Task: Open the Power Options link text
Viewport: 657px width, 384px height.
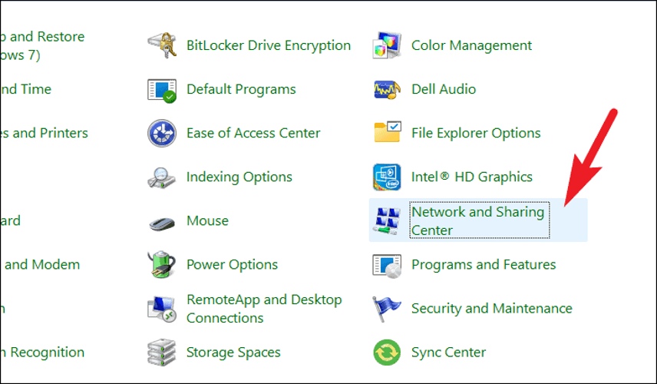Action: pyautogui.click(x=232, y=265)
